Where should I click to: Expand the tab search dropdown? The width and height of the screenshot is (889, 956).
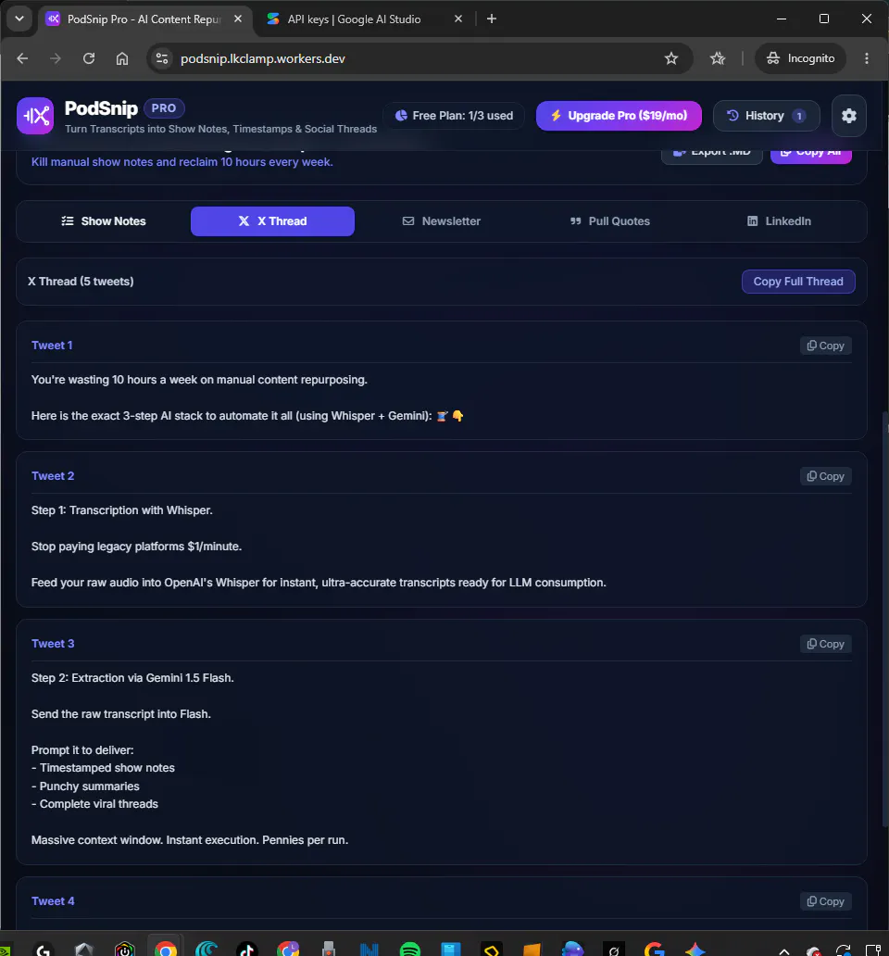tap(19, 19)
